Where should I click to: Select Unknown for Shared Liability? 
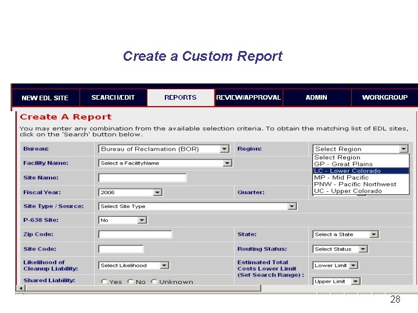154,282
